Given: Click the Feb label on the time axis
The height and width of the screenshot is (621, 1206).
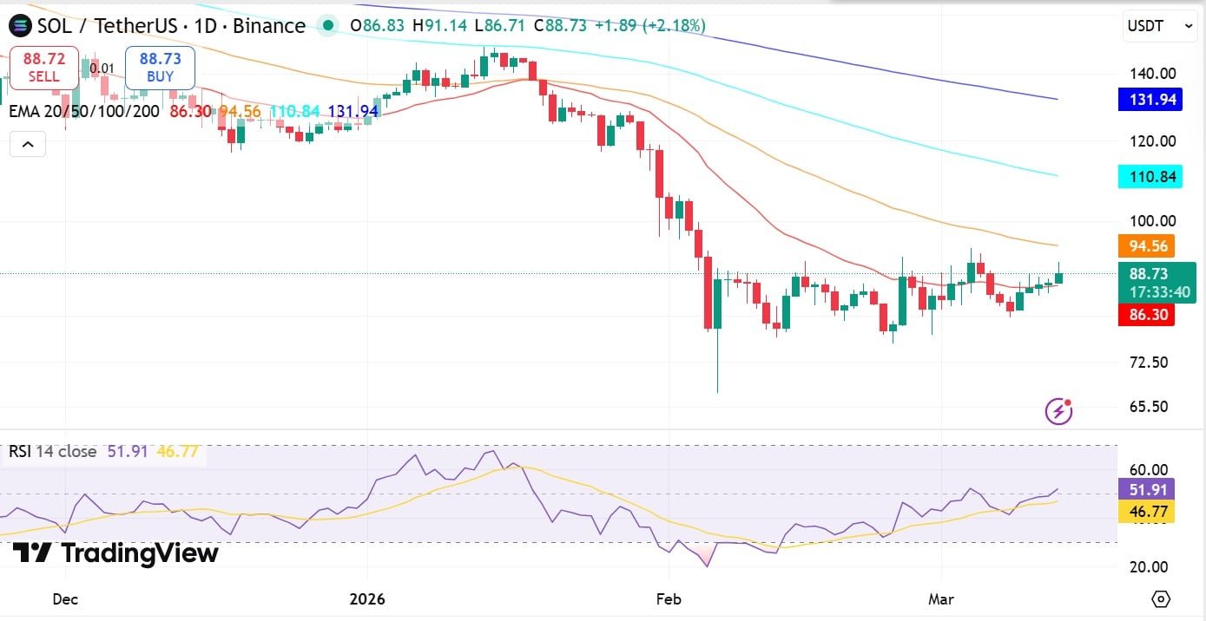Looking at the screenshot, I should tap(669, 599).
